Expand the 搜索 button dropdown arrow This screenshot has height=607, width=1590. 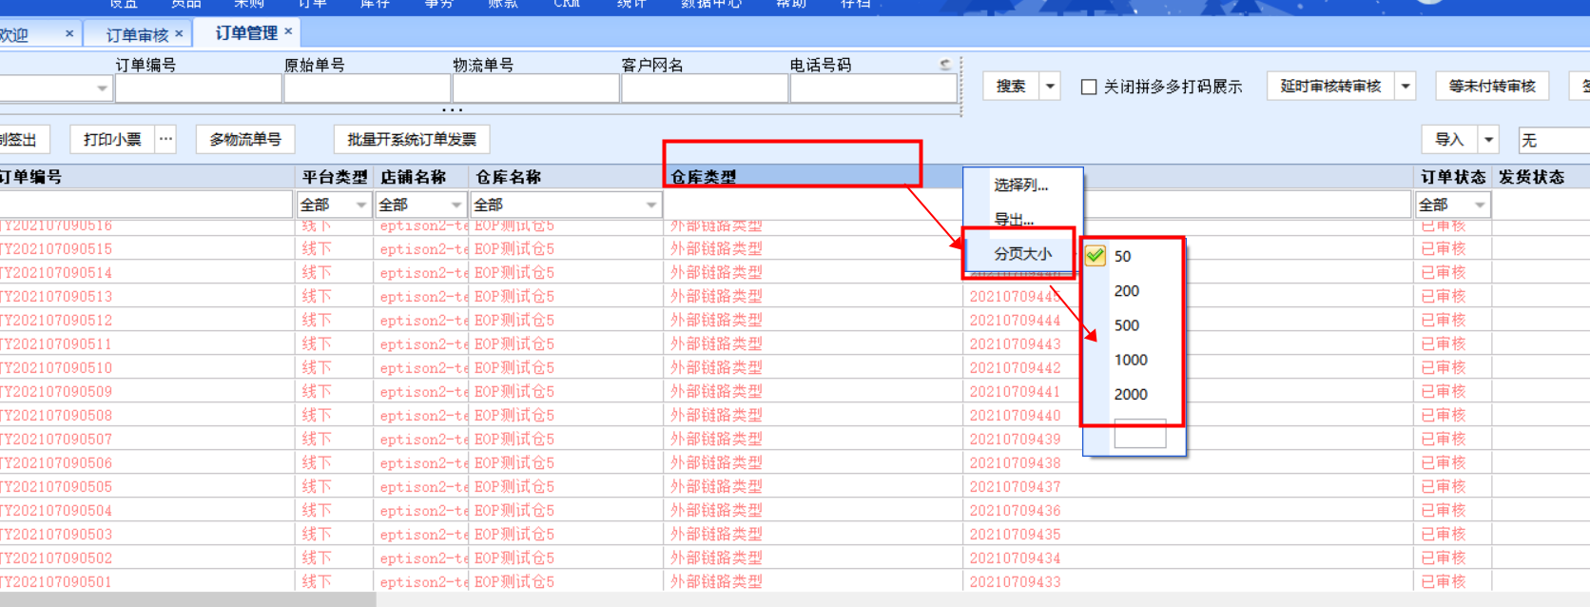tap(1050, 87)
